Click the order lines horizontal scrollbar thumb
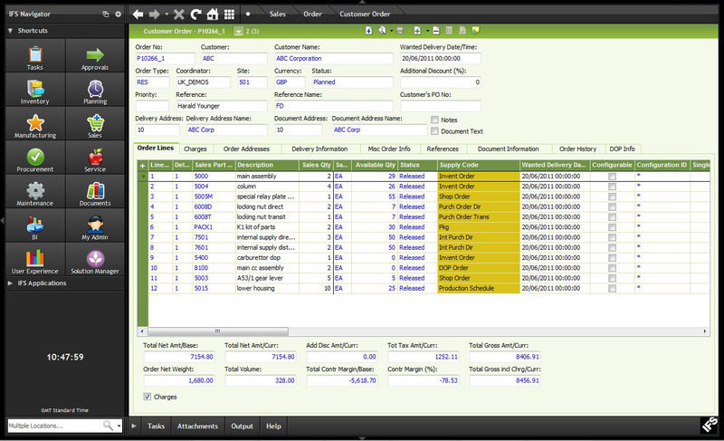This screenshot has height=441, width=724. [x=217, y=331]
